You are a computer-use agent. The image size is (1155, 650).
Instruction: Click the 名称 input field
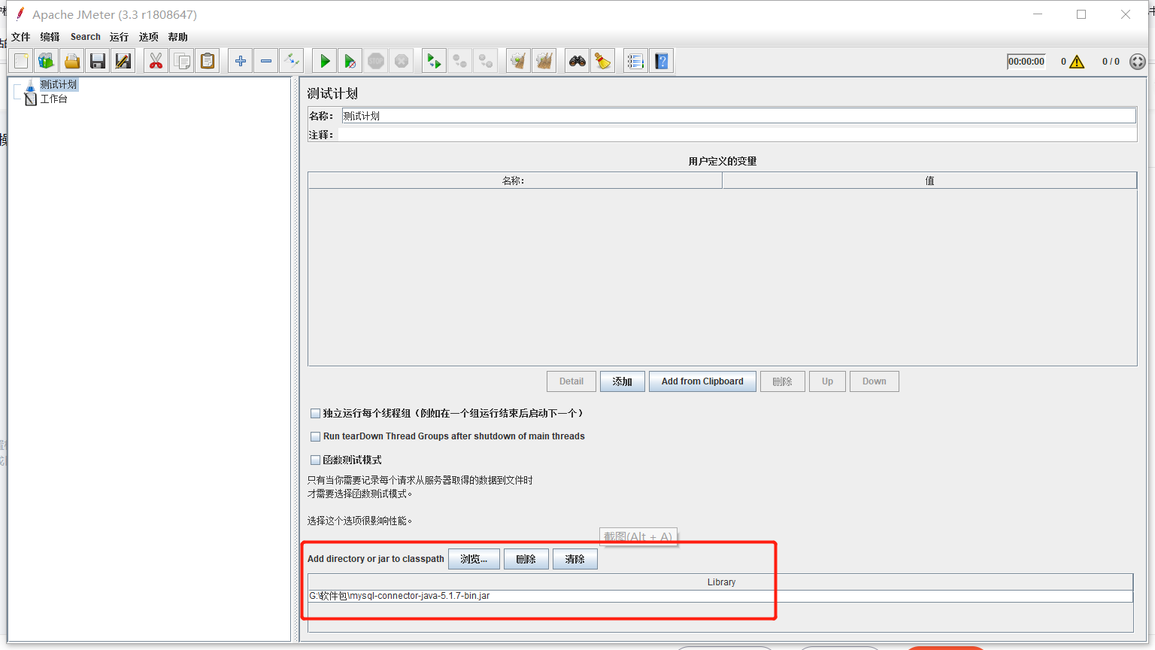tap(738, 116)
